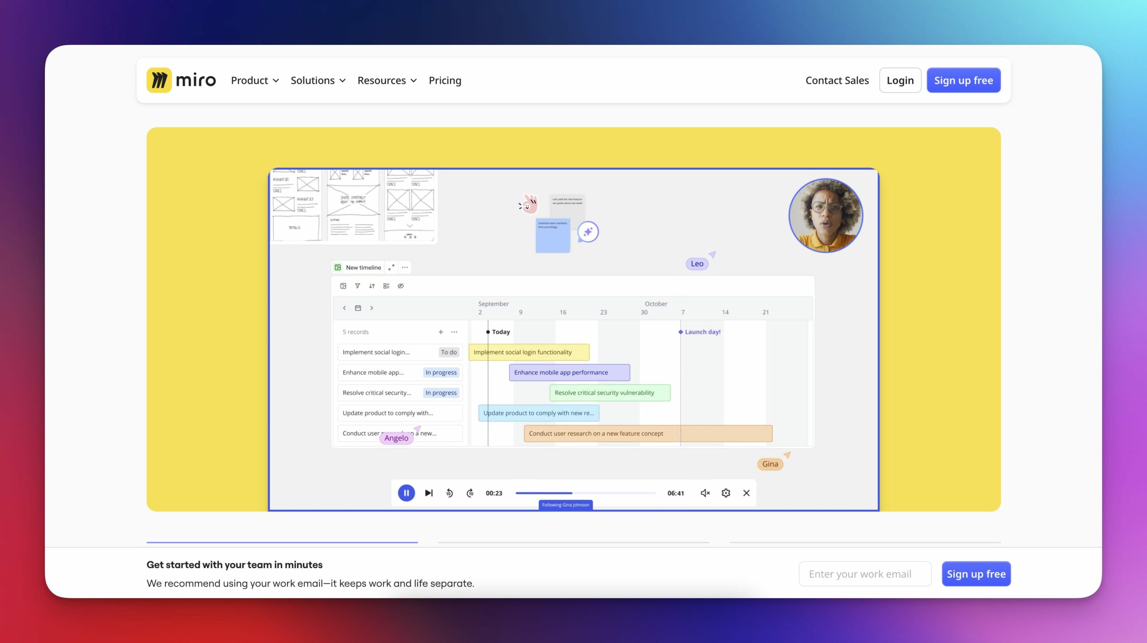1147x643 pixels.
Task: Click the work email input field
Action: [x=864, y=574]
